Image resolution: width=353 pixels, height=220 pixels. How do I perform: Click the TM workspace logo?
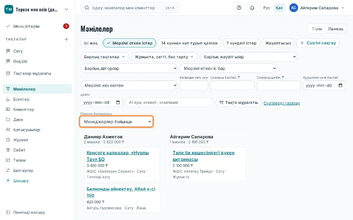click(9, 9)
